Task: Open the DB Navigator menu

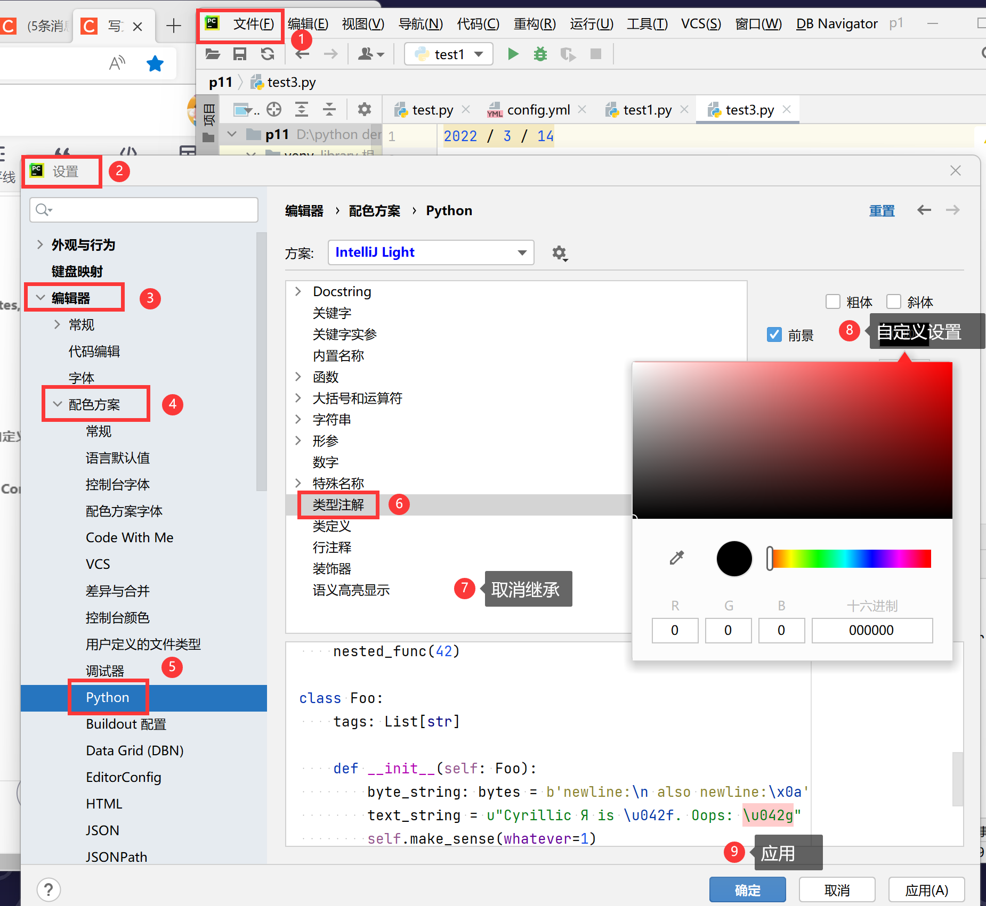Action: 837,24
